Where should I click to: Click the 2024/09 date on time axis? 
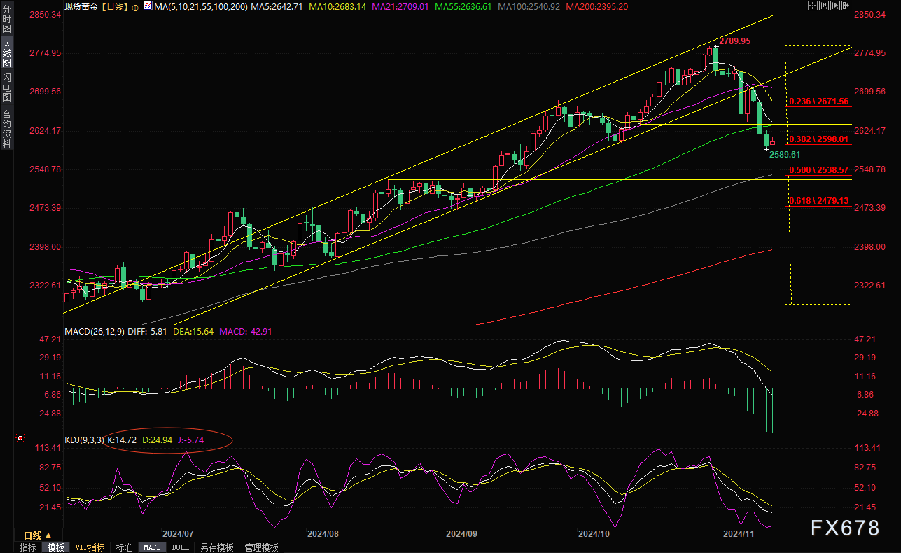point(462,533)
